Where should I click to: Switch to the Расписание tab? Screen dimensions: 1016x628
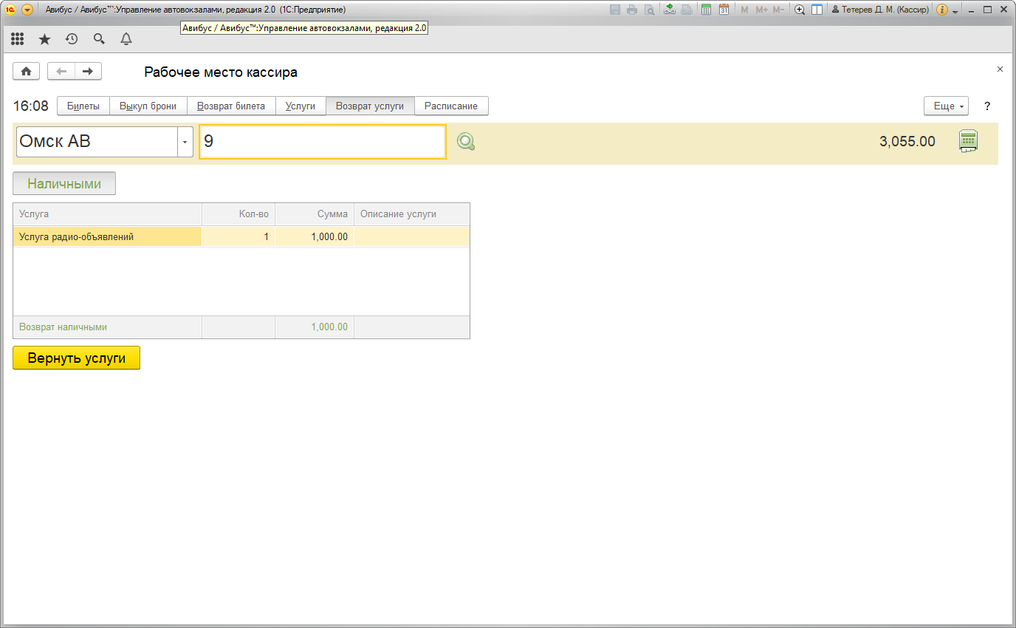pos(451,106)
